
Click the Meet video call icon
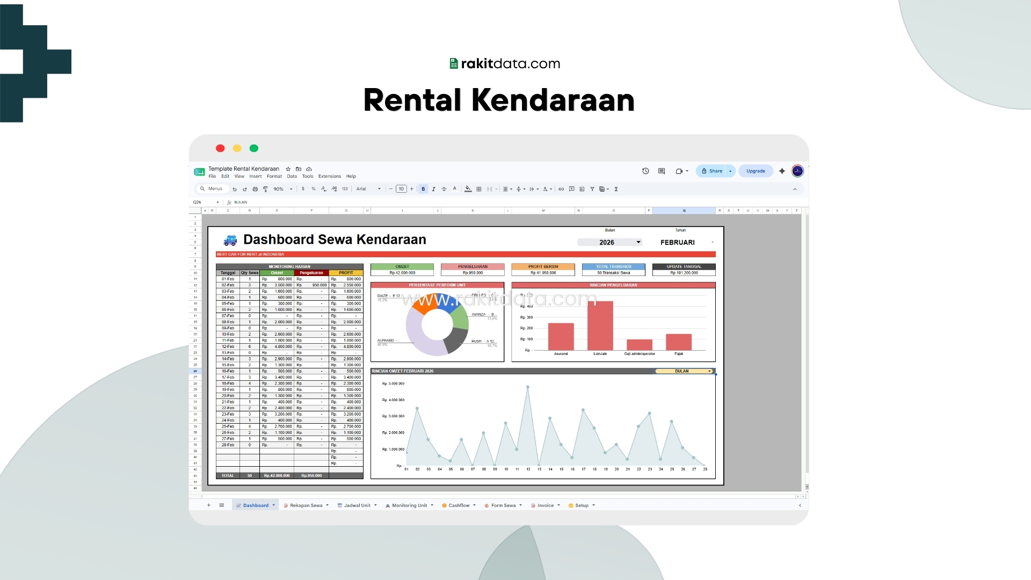tap(679, 171)
